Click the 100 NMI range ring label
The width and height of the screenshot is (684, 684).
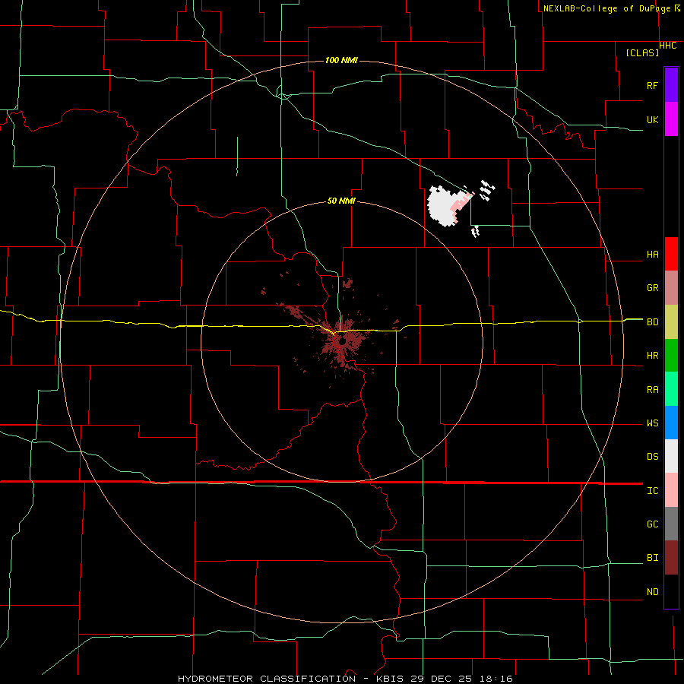(x=341, y=60)
